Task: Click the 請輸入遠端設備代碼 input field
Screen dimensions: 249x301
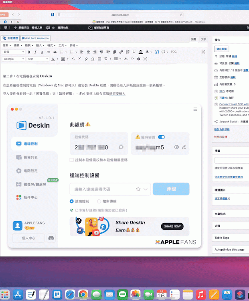Action: point(102,189)
